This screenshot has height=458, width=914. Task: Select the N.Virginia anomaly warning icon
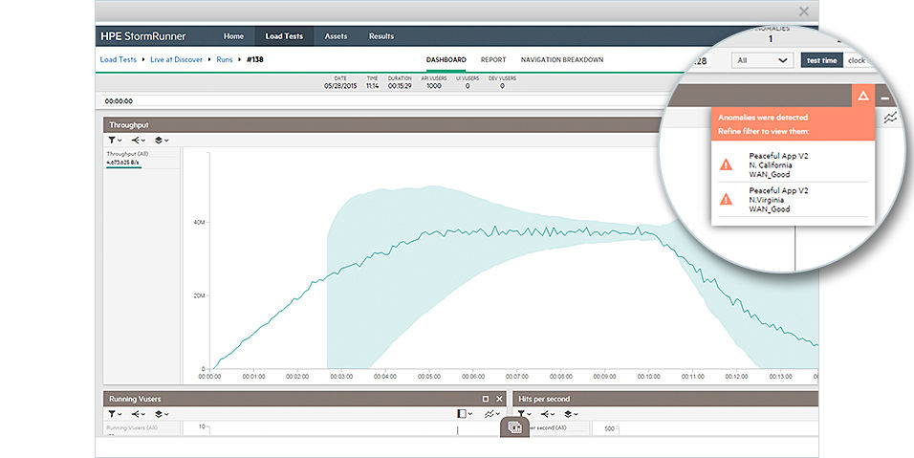click(726, 200)
